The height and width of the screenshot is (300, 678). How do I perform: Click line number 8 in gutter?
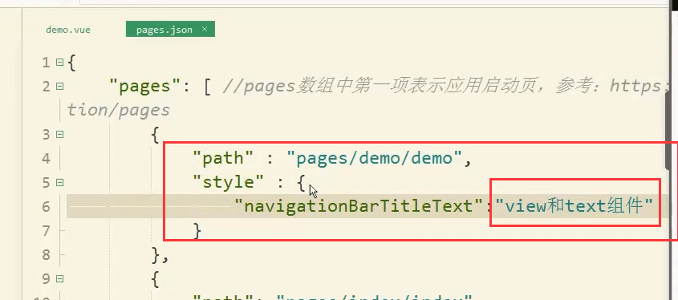click(47, 254)
